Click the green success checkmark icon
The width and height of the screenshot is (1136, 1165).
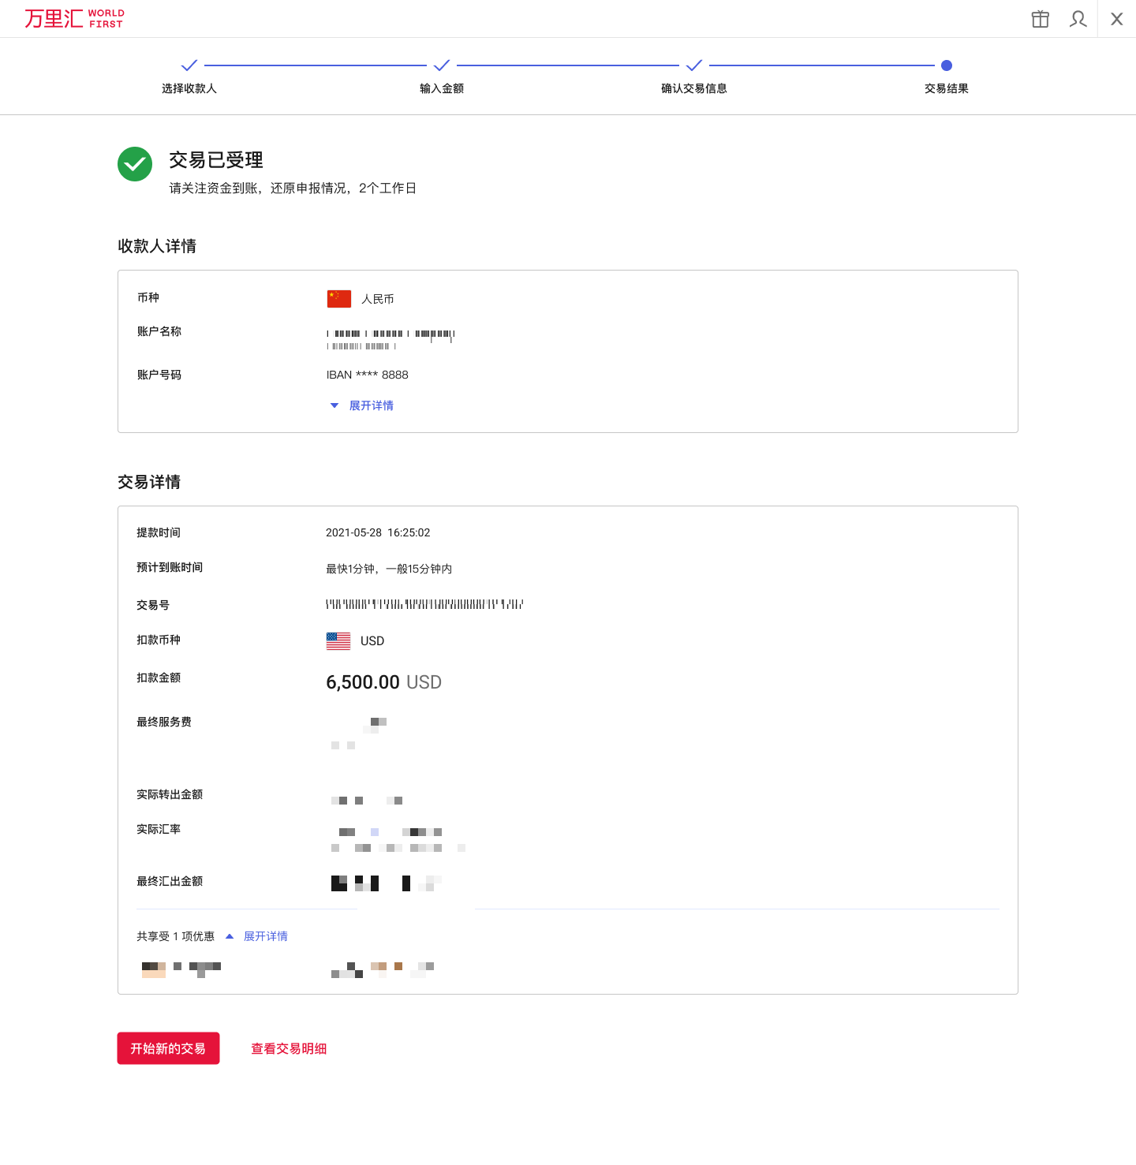point(134,164)
